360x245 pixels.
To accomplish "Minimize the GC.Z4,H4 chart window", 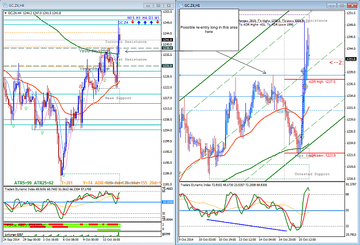I will pyautogui.click(x=148, y=5).
